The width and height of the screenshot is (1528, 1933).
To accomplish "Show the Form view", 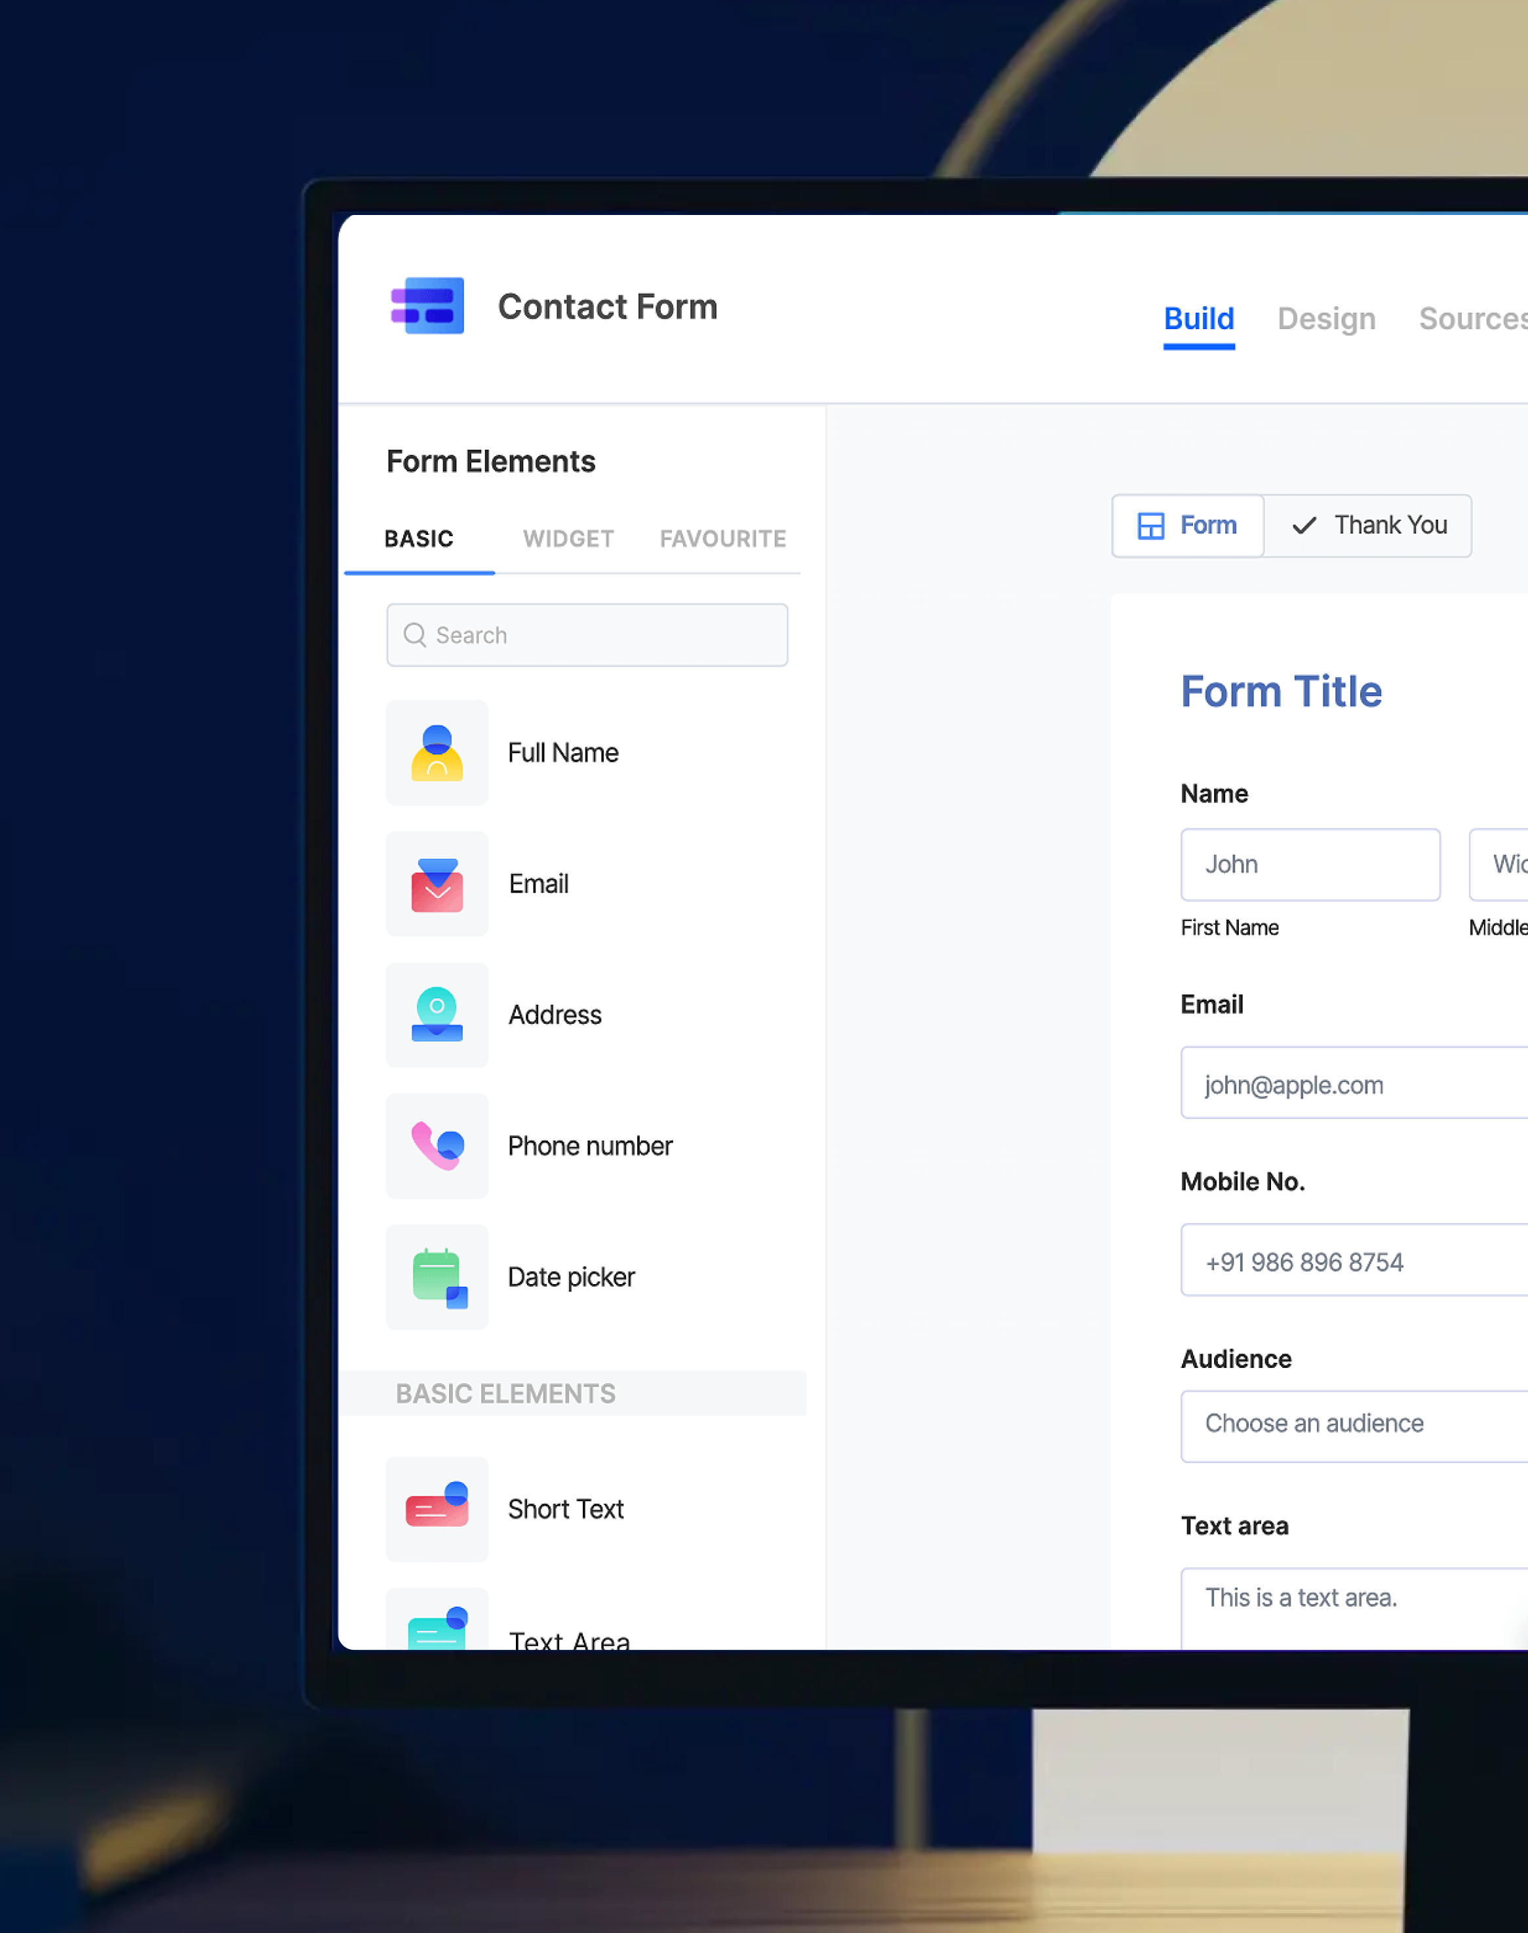I will 1188,525.
